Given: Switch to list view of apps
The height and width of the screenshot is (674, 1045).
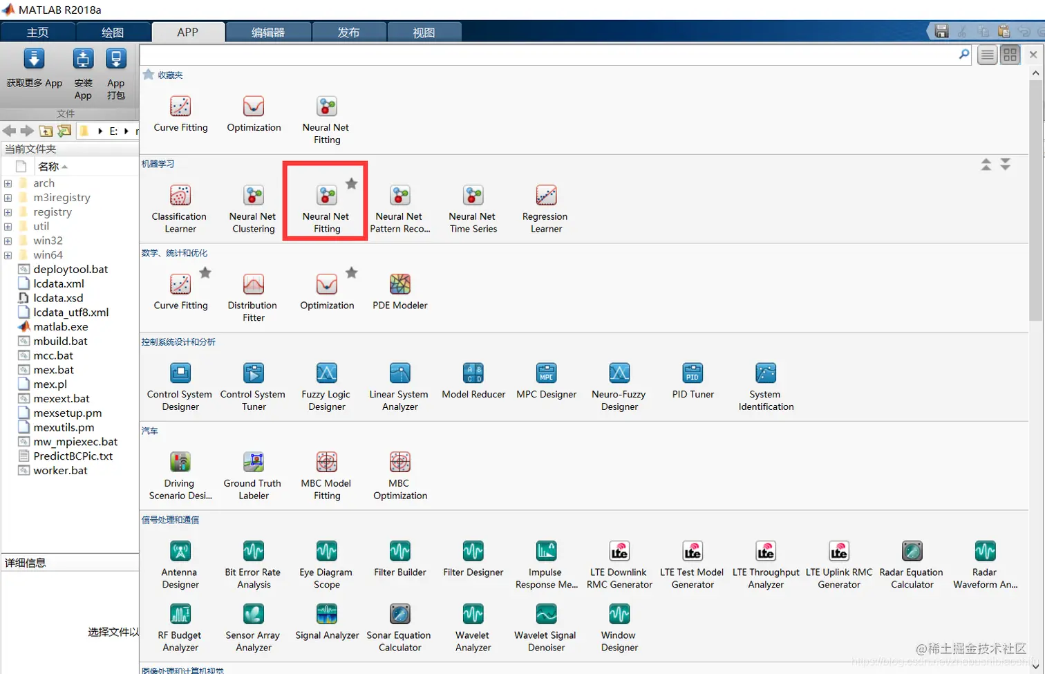Looking at the screenshot, I should [988, 55].
